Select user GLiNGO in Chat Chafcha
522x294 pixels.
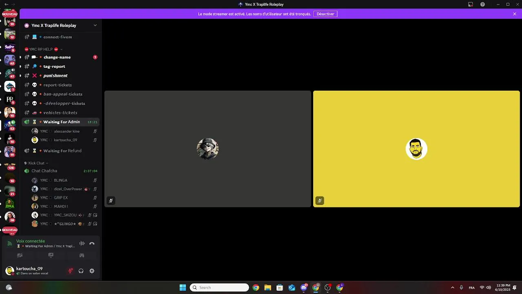[x=64, y=224]
